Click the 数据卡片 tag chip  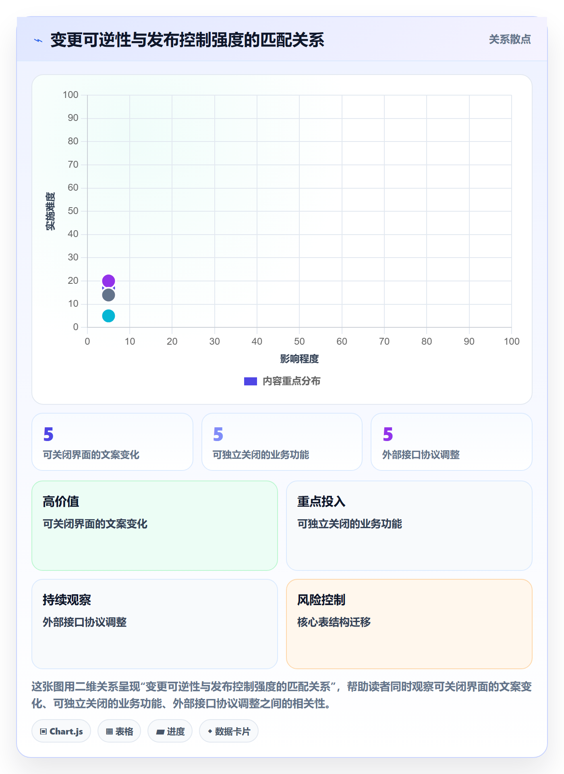click(229, 731)
